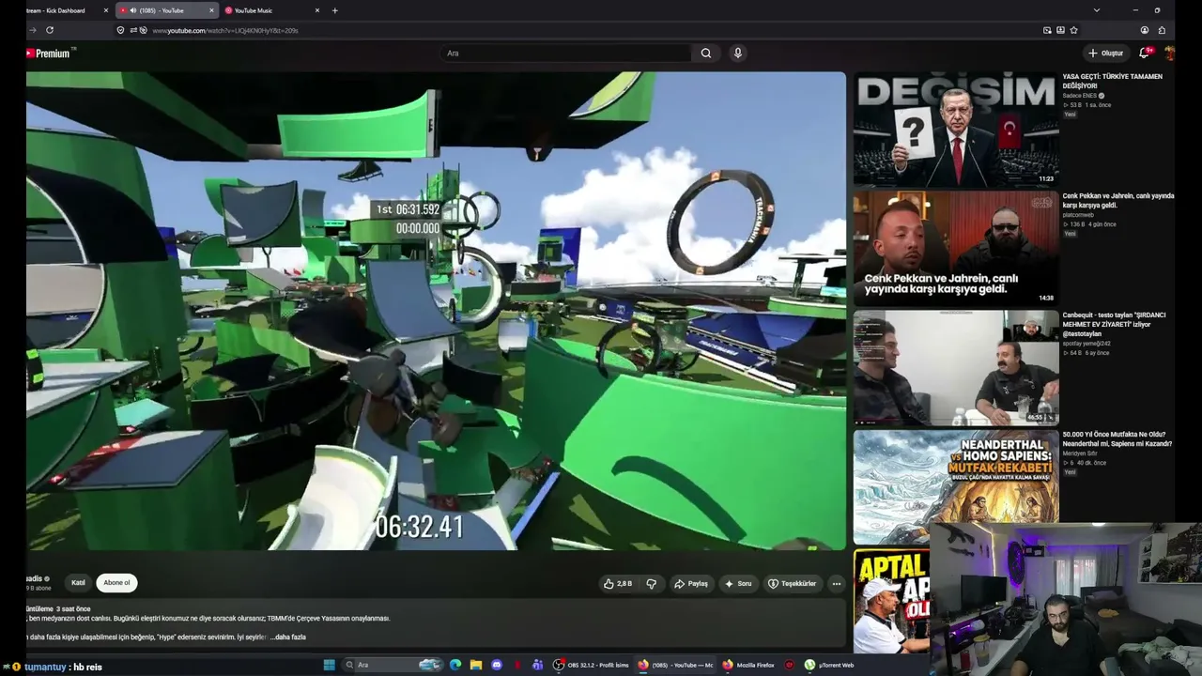Open 'Cenk Pekkan ve Jahrein, canlı yayında' title
Screen dimensions: 1202x676
(1118, 200)
